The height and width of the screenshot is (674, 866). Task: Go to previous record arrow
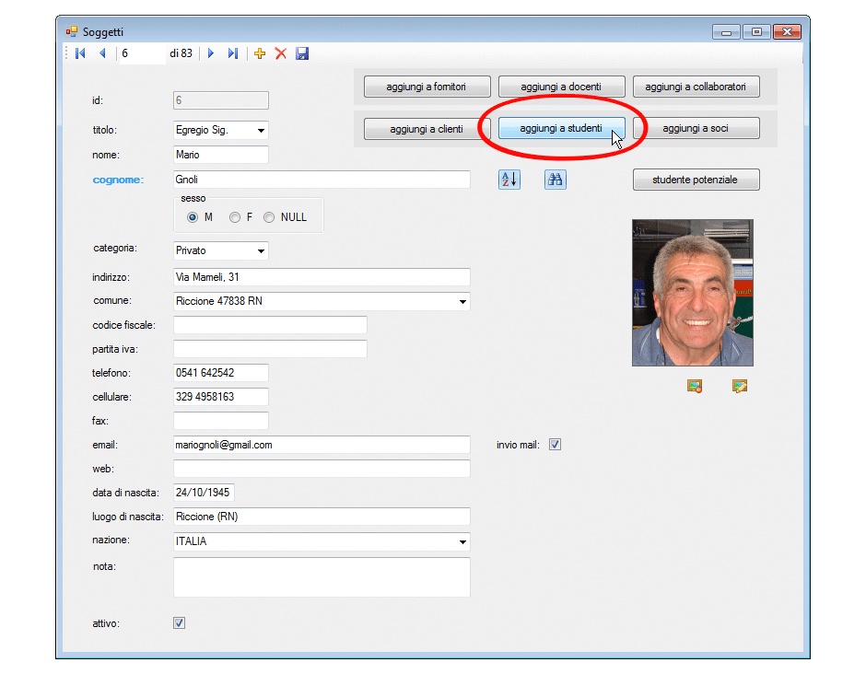103,53
